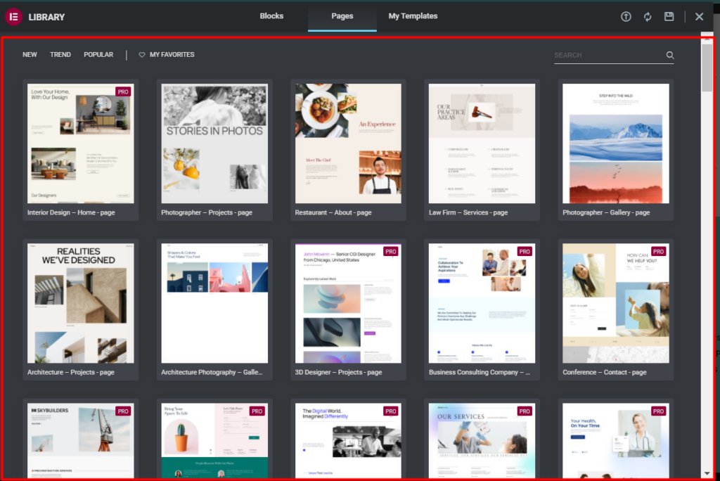Click the PRO badge on Conference Contact card

658,252
